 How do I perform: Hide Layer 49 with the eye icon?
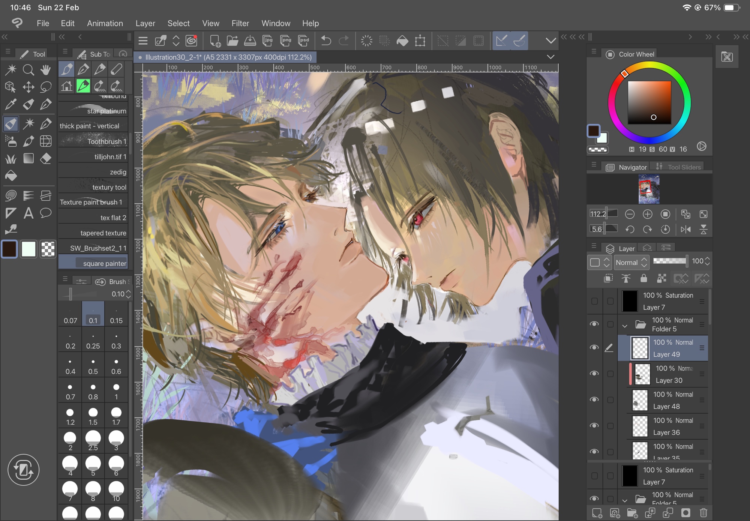click(x=594, y=347)
